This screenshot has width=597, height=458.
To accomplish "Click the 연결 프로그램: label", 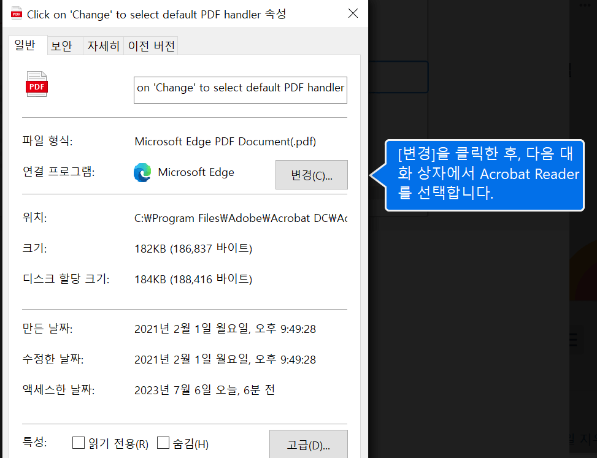I will click(59, 172).
